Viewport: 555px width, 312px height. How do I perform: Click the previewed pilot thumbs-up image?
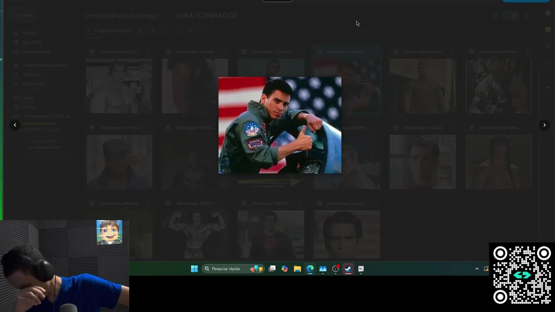click(280, 125)
